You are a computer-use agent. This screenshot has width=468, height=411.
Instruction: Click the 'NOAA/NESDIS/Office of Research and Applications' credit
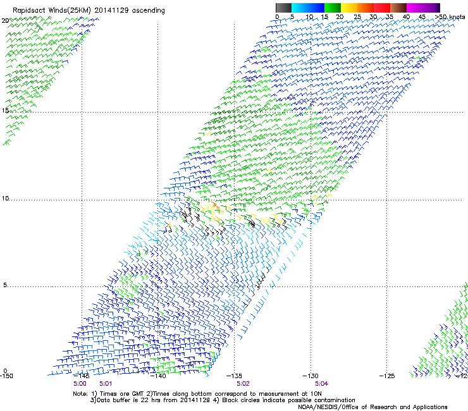pyautogui.click(x=373, y=407)
